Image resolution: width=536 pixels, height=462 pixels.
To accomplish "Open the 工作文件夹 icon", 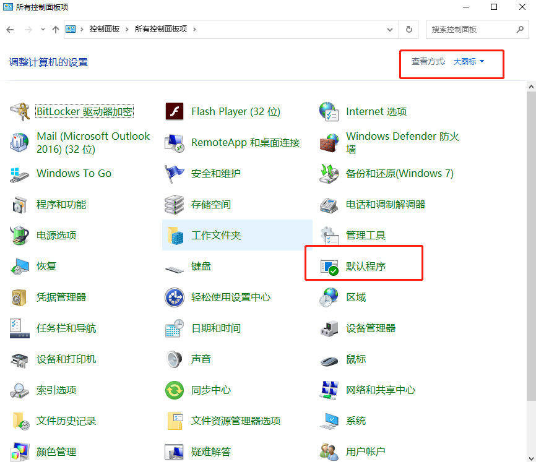I will [x=175, y=235].
